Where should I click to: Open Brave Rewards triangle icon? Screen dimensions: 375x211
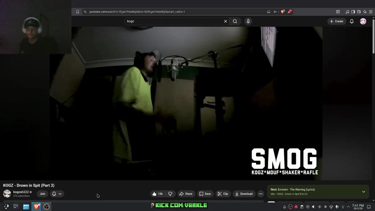289,12
